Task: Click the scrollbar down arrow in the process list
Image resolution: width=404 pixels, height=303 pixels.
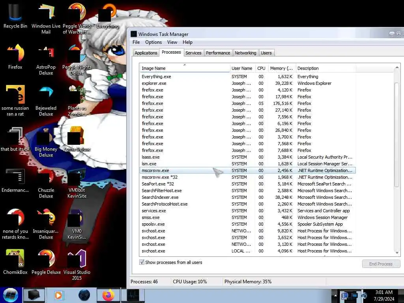Action: [x=397, y=253]
